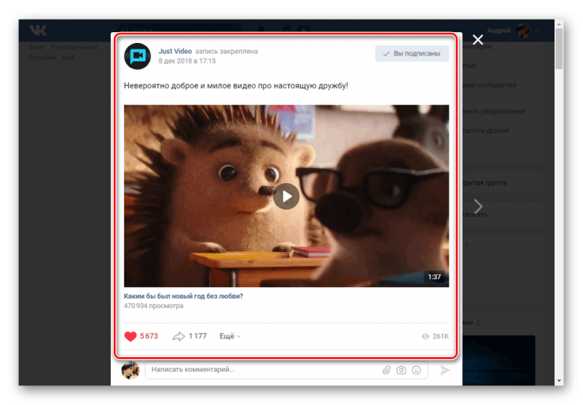The height and width of the screenshot is (405, 583).
Task: Click the Вы подписаны button
Action: click(412, 53)
